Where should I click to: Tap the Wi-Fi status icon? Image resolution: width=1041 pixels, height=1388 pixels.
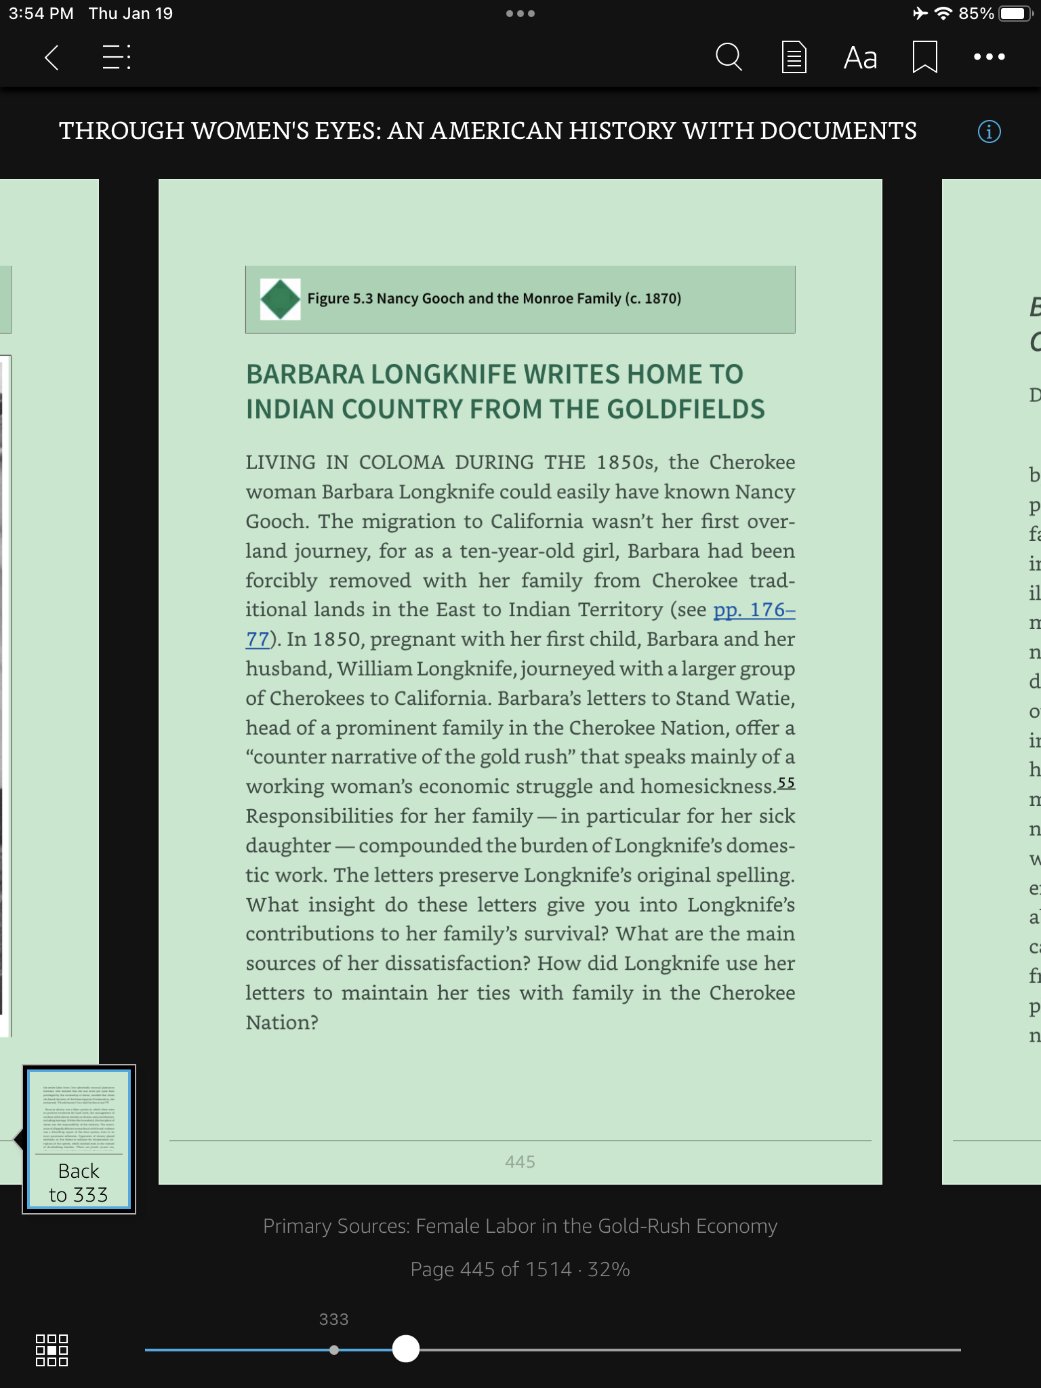[x=943, y=14]
